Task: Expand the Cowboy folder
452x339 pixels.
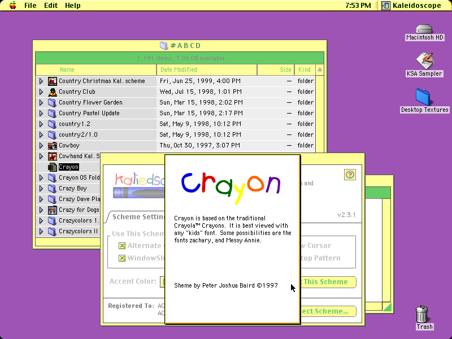Action: (41, 145)
